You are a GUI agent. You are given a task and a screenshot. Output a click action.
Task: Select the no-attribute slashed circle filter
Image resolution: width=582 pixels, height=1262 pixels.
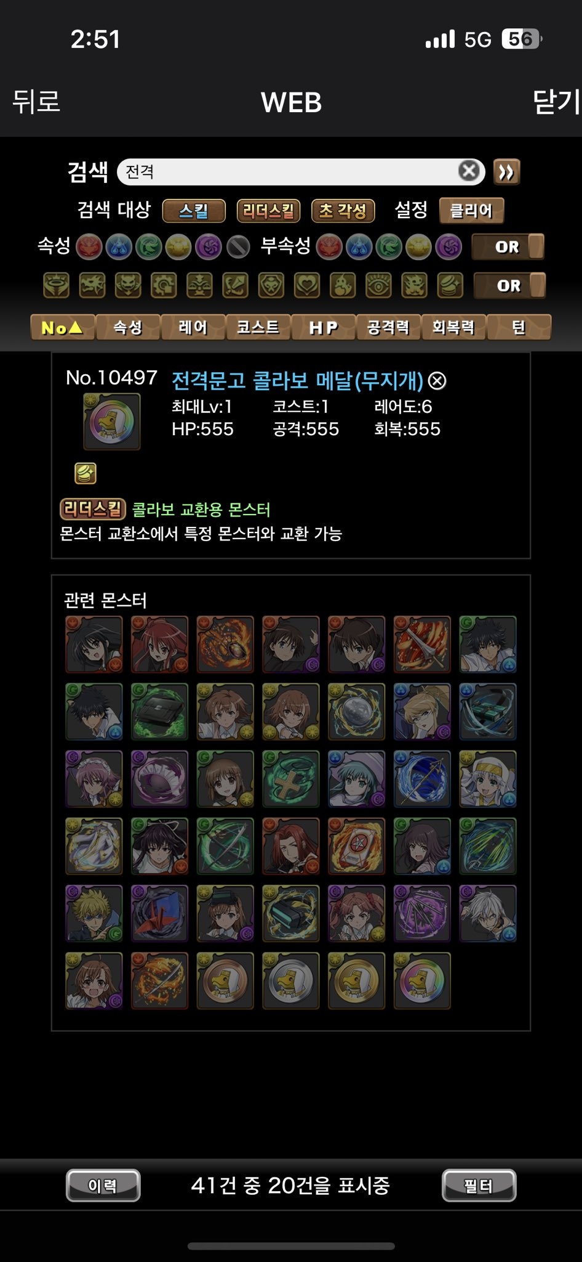click(238, 247)
